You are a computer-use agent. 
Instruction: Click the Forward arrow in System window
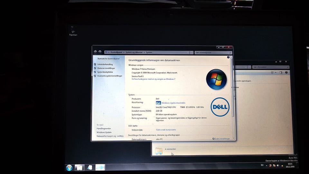[x=100, y=52]
